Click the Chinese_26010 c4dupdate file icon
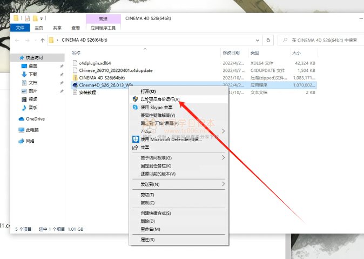Viewport: 364px width, 259px height. click(75, 70)
